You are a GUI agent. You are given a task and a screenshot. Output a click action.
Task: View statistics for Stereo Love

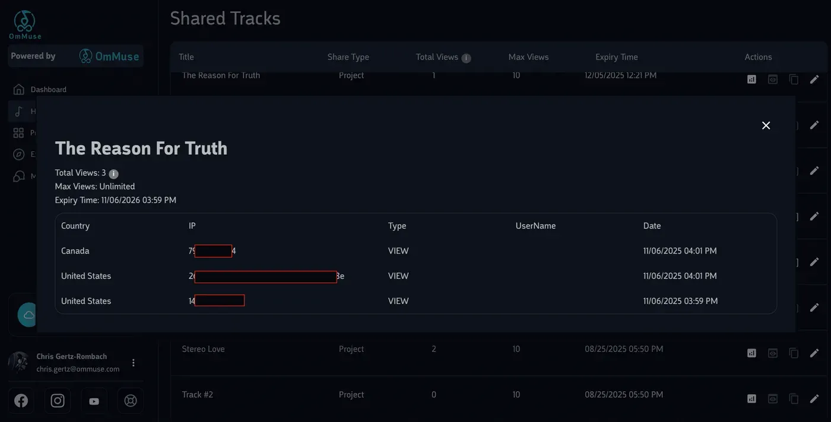click(x=751, y=353)
